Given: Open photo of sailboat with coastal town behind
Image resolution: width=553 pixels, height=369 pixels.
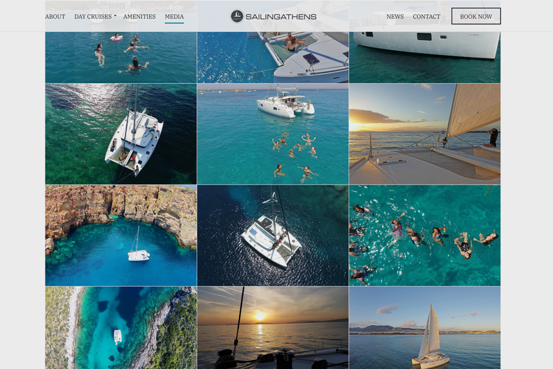Looking at the screenshot, I should click(425, 328).
